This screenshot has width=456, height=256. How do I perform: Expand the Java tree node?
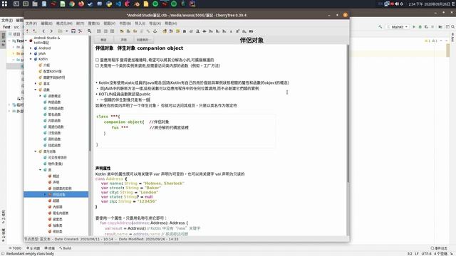pos(31,53)
